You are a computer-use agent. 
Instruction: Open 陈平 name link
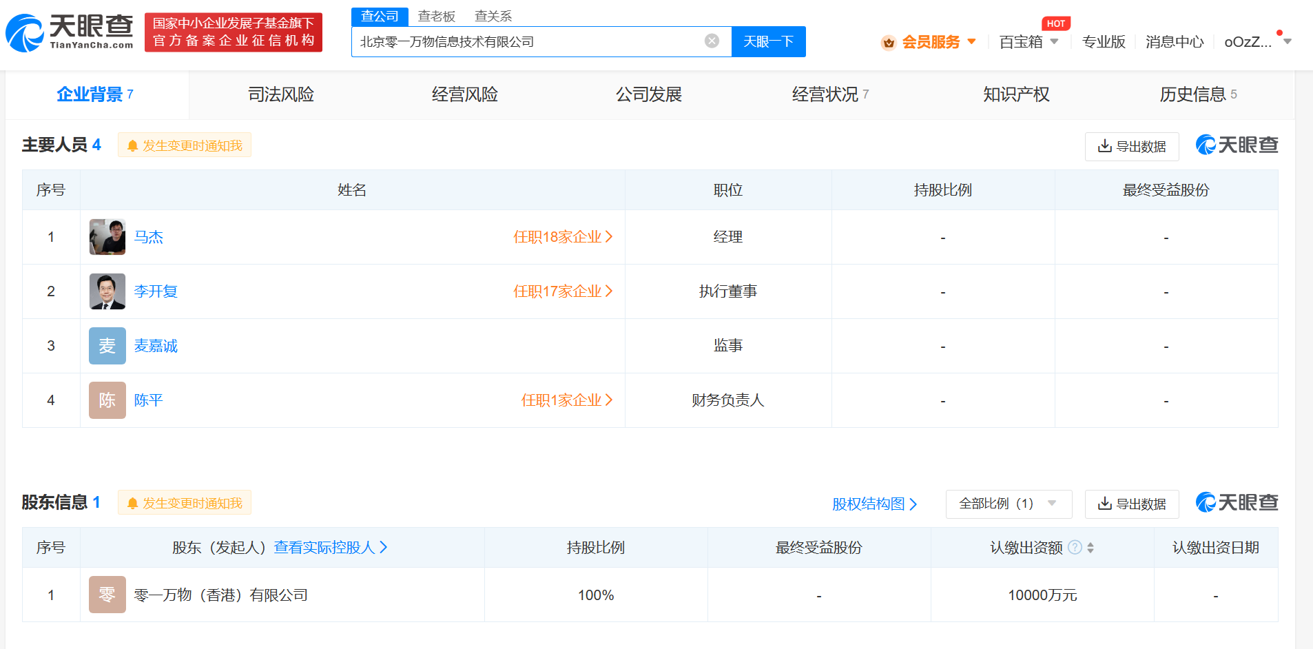coord(149,400)
